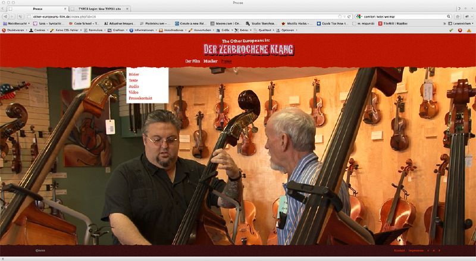Screen dimensions: 476x261
Task: Open the Optionen developer toolbar menu
Action: (x=287, y=30)
